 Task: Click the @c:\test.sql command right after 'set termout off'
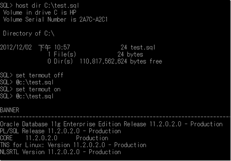coord(35,82)
